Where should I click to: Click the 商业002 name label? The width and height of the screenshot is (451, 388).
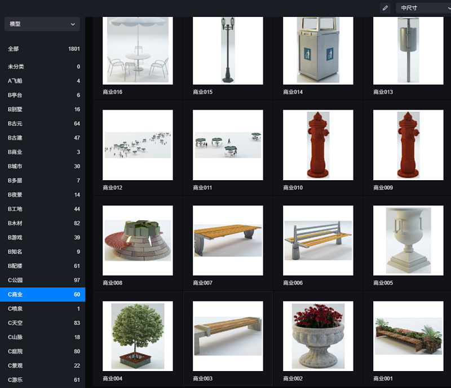[x=293, y=378]
